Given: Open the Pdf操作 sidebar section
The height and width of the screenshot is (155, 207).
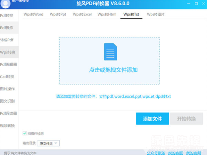Looking at the screenshot, I should coord(9,27).
